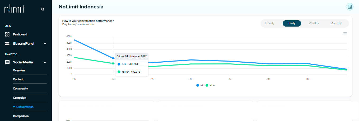Switch to Weekly view

[314, 23]
